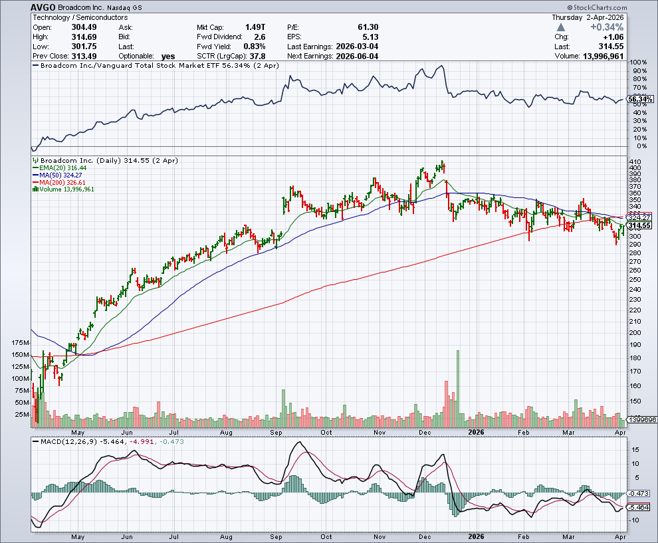The height and width of the screenshot is (543, 658).
Task: Click the 100% label on relative strength axis
Action: click(x=638, y=62)
